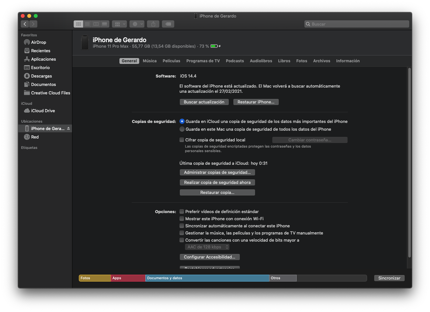Open the action gear menu
430x312 pixels.
pyautogui.click(x=137, y=24)
